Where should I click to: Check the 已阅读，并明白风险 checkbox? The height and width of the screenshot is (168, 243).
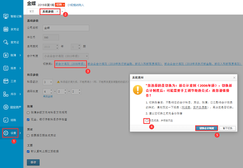(147, 121)
